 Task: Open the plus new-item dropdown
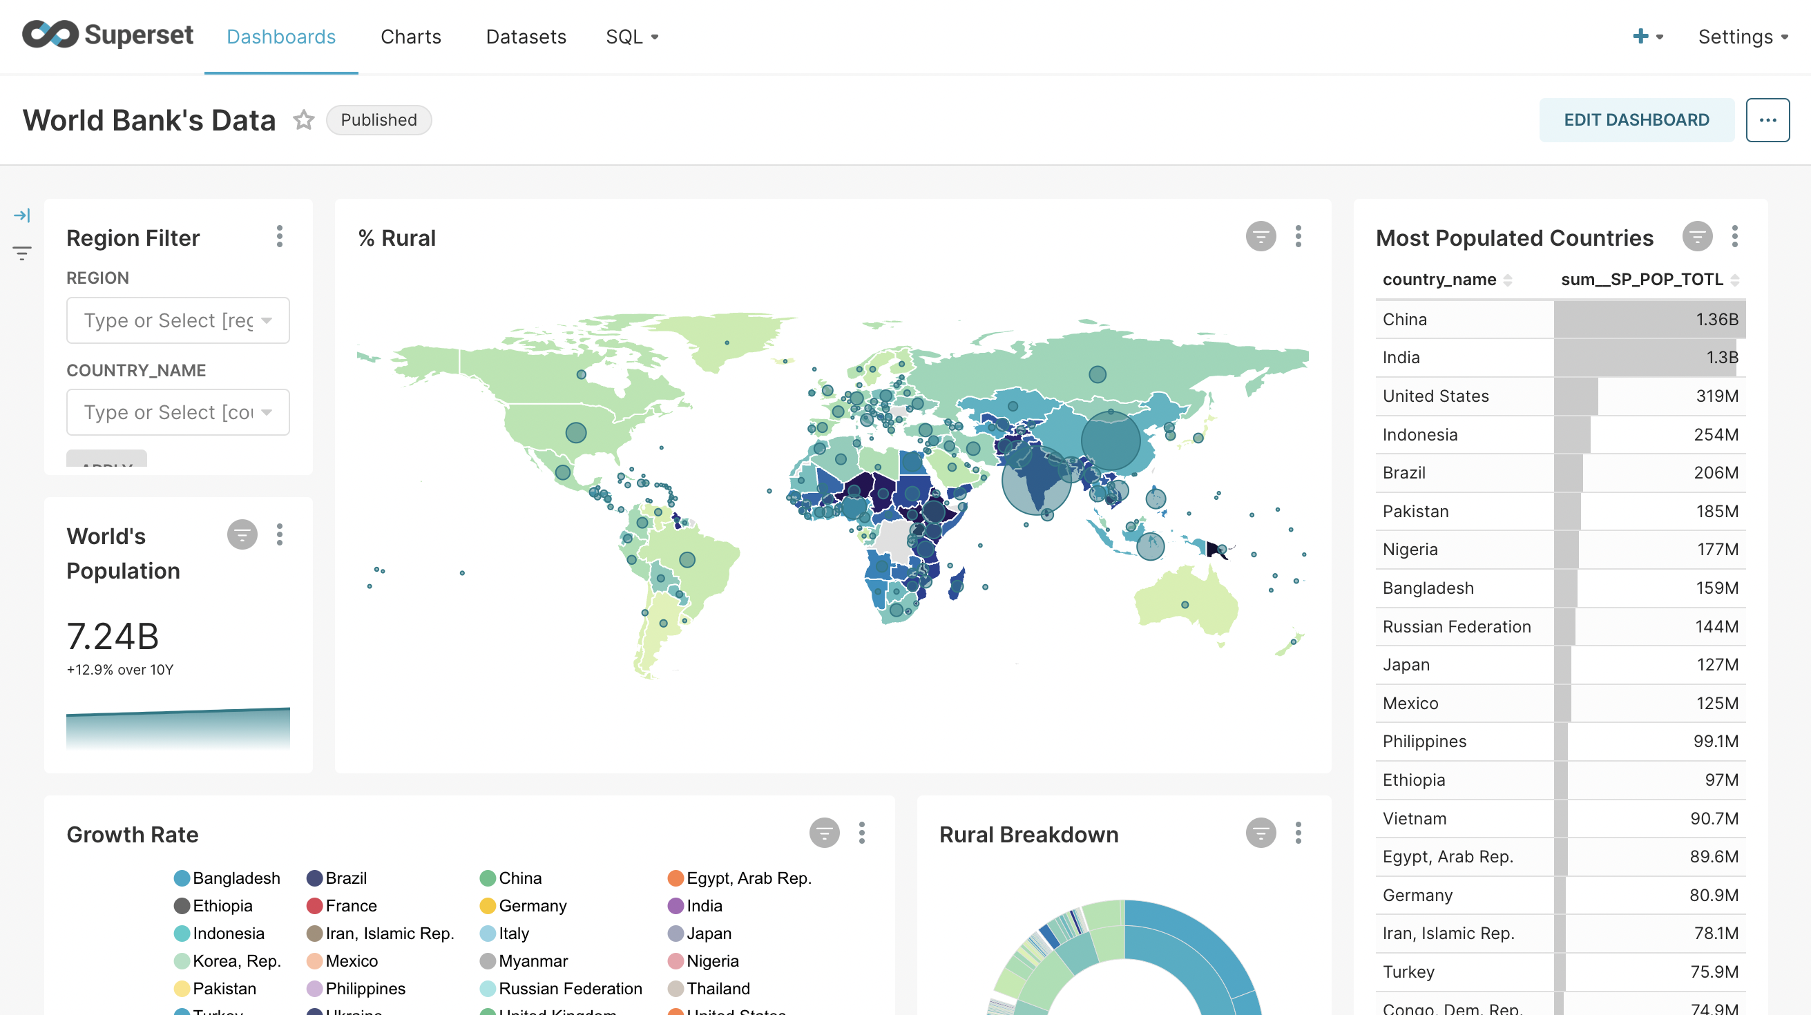click(1647, 37)
